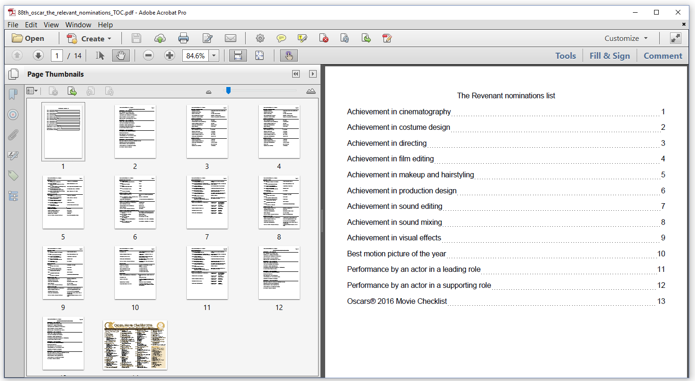Go to next page arrow

[x=38, y=56]
